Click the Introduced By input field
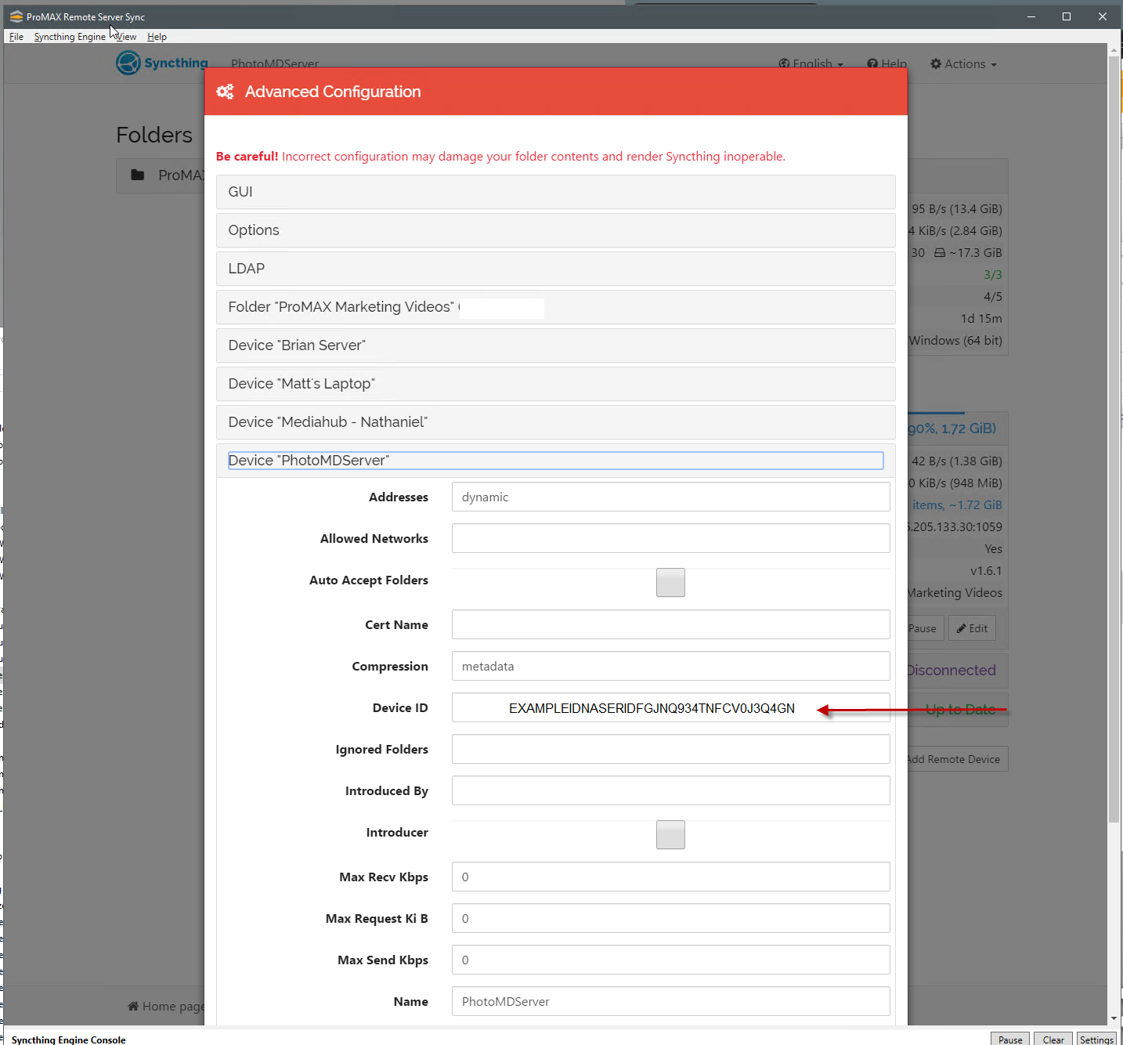1123x1045 pixels. point(670,790)
